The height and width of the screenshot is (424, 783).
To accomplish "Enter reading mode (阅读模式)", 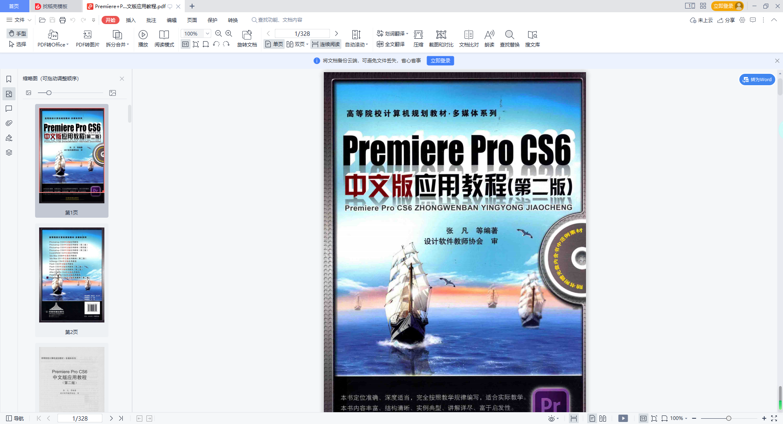I will coord(164,39).
